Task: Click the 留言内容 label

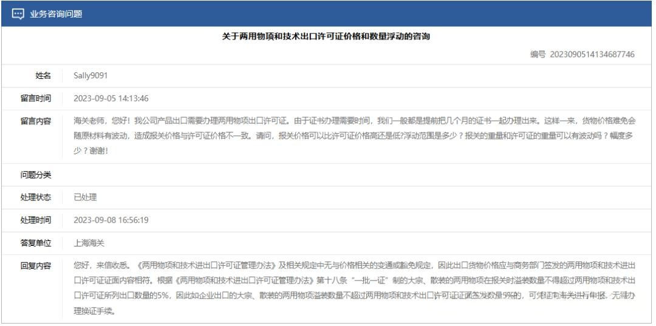Action: pyautogui.click(x=36, y=121)
